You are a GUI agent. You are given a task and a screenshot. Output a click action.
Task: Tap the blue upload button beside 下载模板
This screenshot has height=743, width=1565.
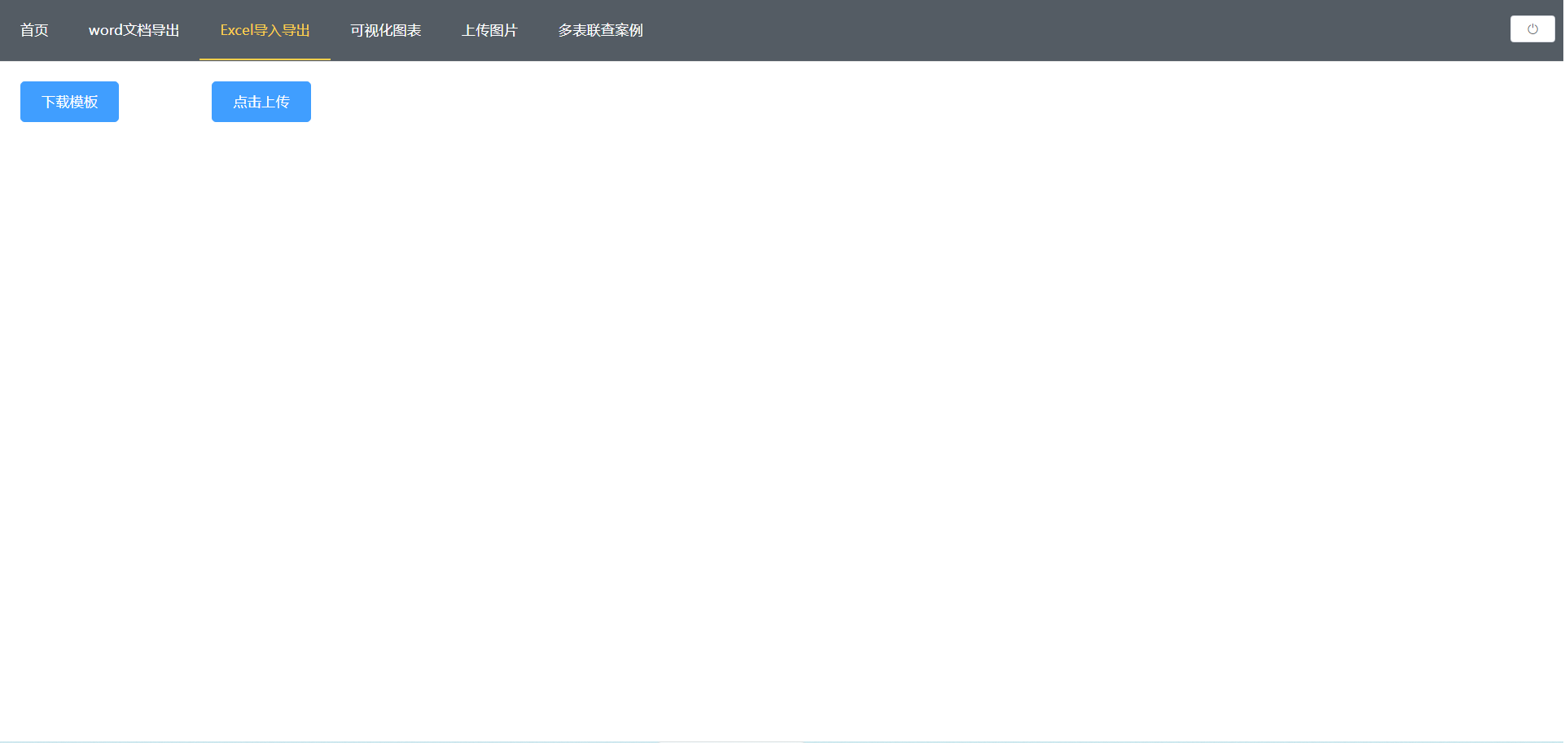click(261, 102)
